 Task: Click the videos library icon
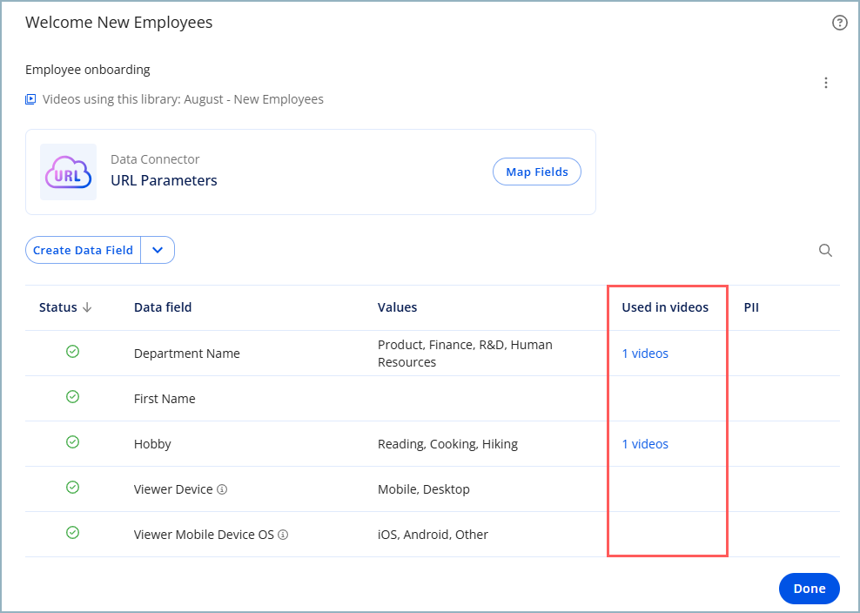(x=30, y=99)
